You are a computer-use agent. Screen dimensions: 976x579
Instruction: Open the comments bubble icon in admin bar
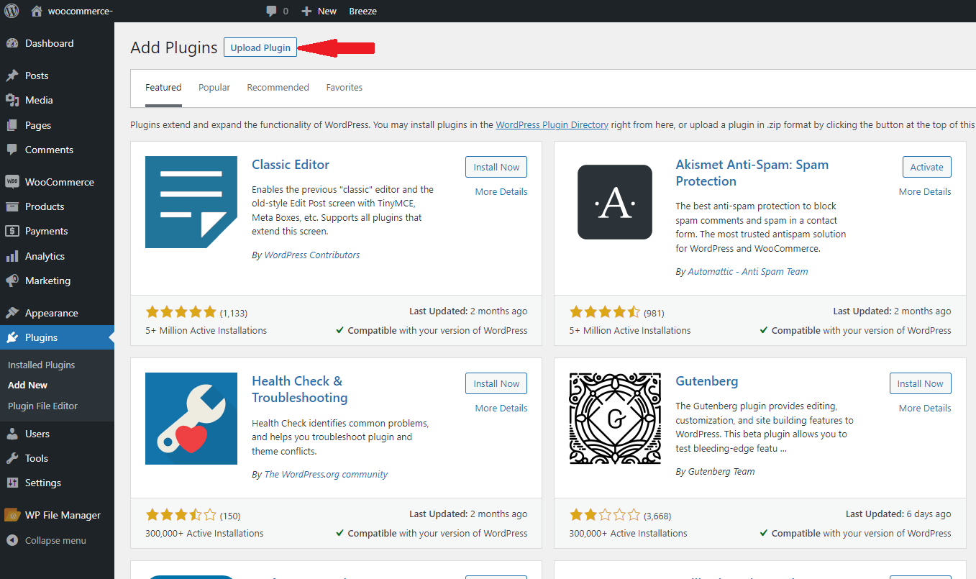271,11
